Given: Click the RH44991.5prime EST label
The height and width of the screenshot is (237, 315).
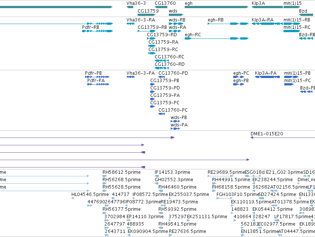Looking at the screenshot, I should [231, 180].
